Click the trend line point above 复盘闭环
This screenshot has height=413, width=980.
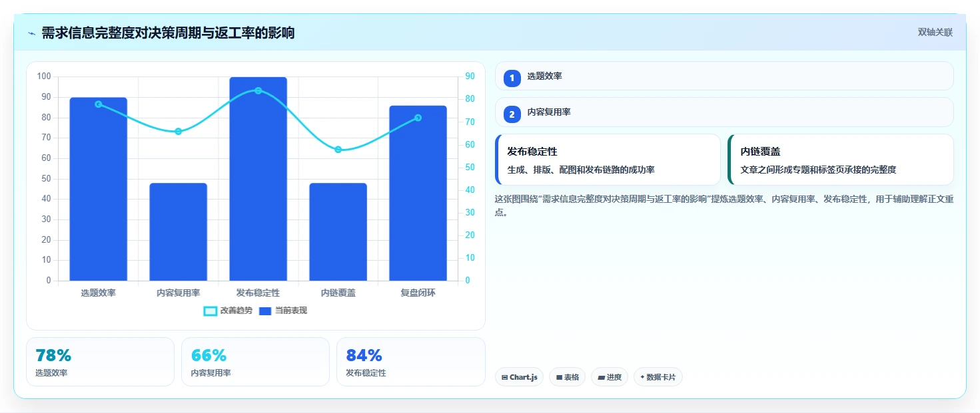pyautogui.click(x=418, y=118)
